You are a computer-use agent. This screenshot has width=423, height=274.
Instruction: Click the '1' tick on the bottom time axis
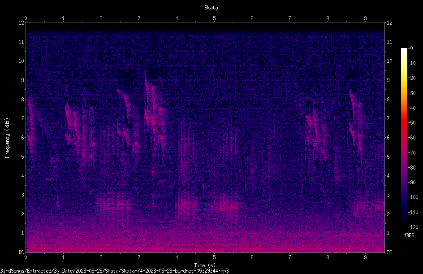[63, 257]
